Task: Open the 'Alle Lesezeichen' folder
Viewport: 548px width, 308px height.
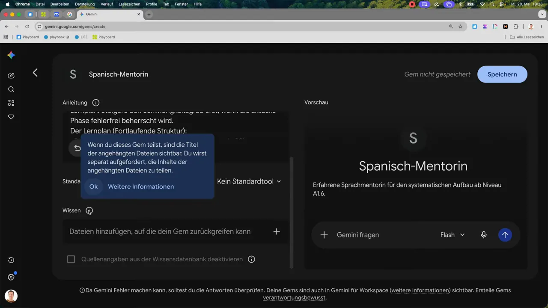Action: 527,37
